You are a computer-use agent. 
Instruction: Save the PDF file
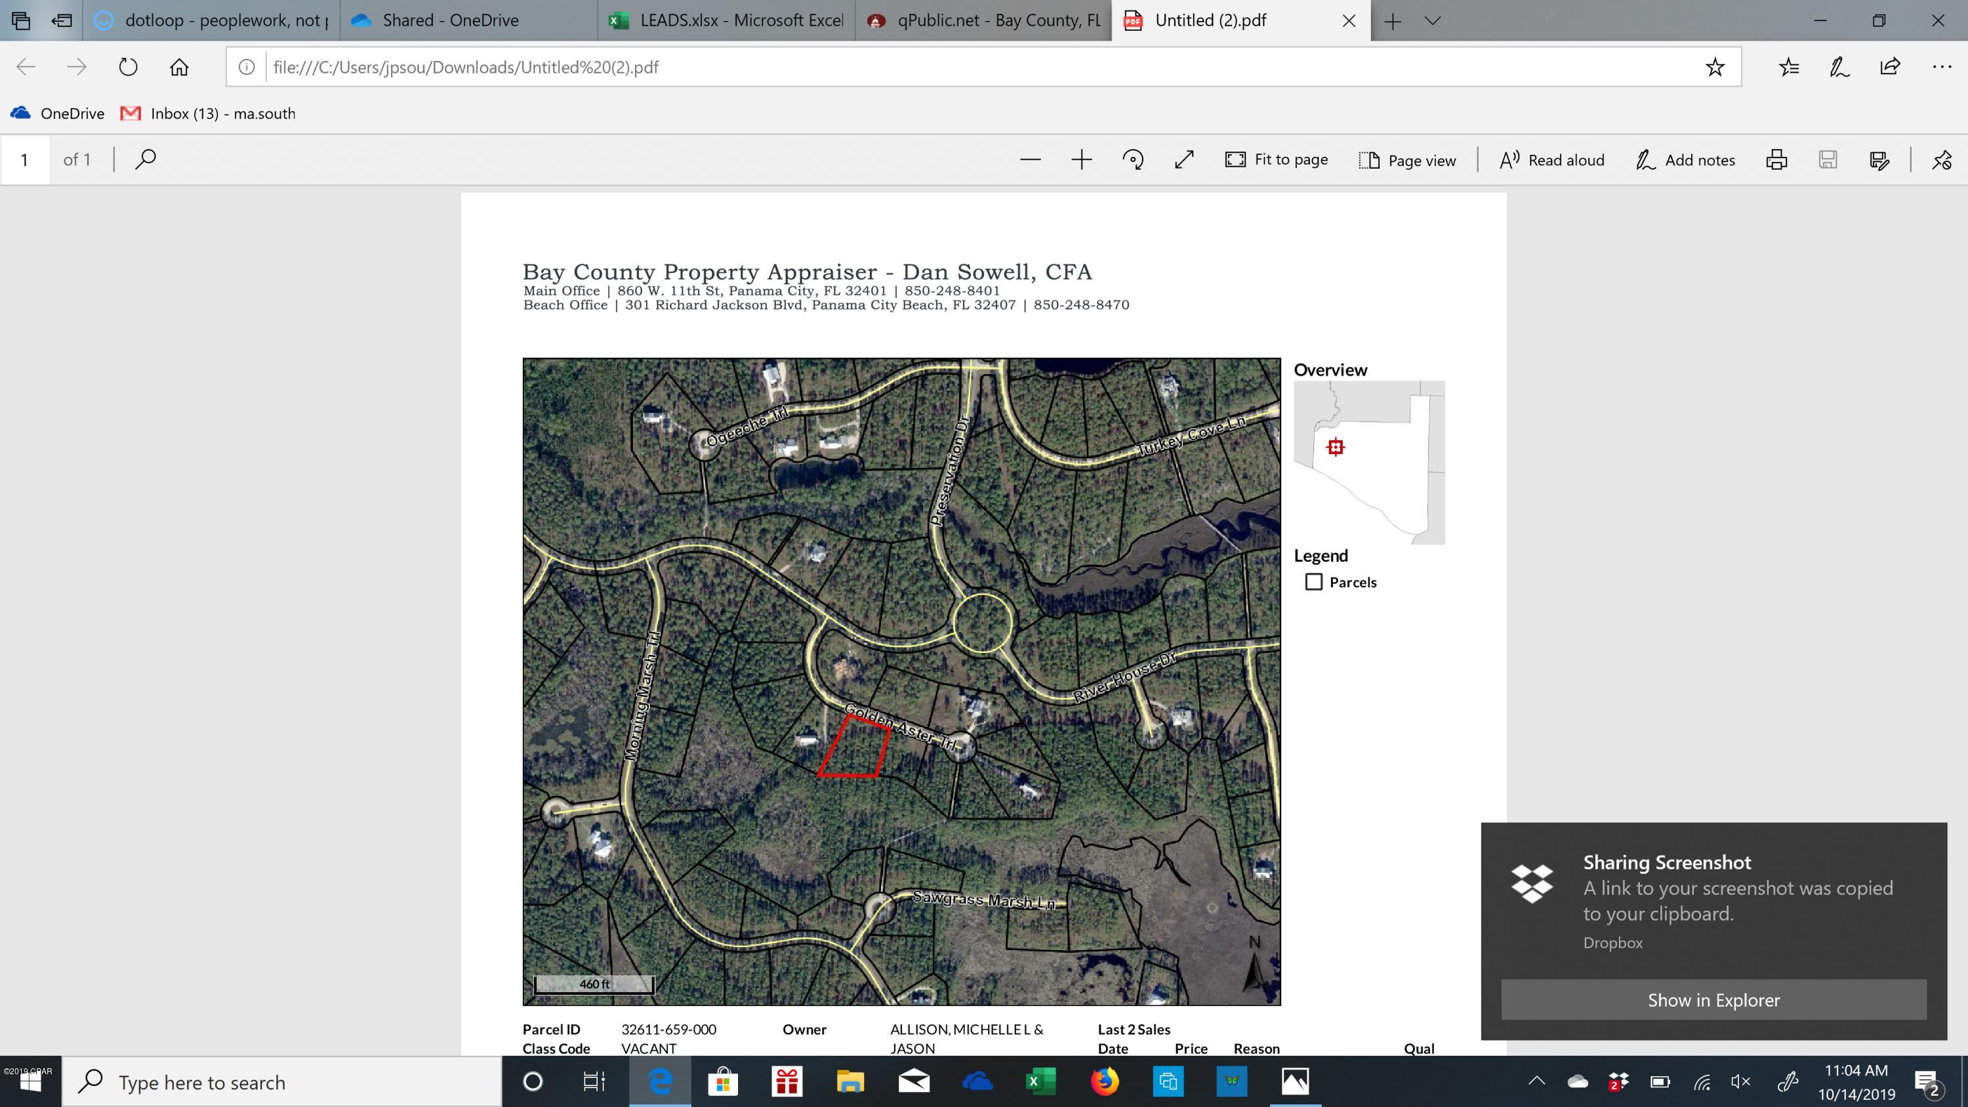coord(1828,159)
